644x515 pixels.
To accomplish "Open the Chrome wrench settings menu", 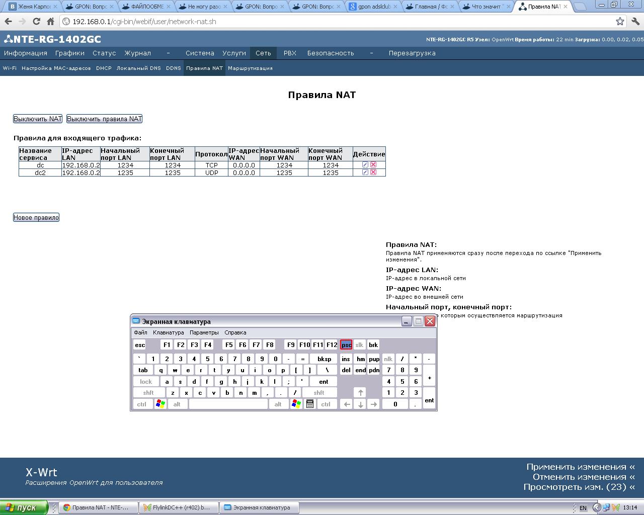I will point(635,22).
